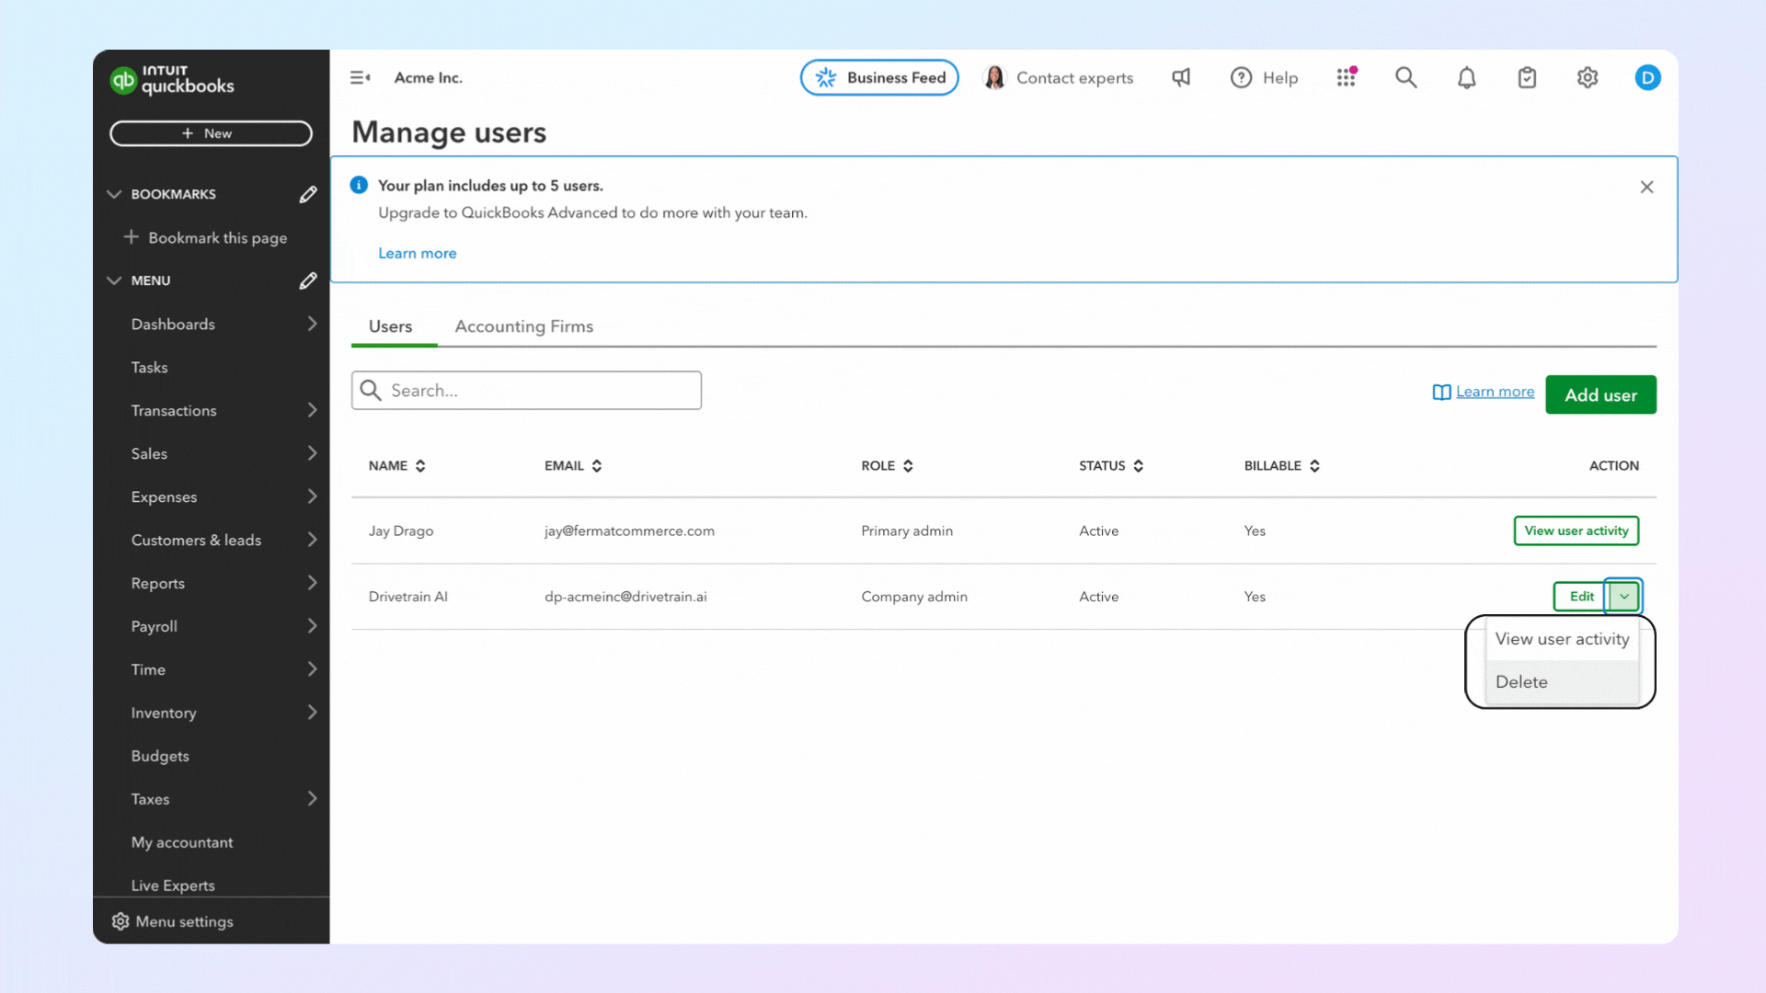
Task: Edit bookmarks with the pencil icon
Action: click(x=308, y=194)
